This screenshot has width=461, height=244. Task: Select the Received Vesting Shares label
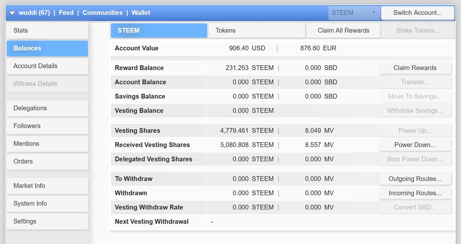(152, 145)
